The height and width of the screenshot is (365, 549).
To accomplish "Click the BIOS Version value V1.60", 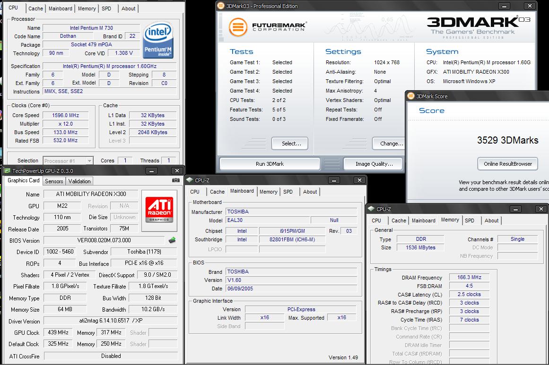I will 291,280.
